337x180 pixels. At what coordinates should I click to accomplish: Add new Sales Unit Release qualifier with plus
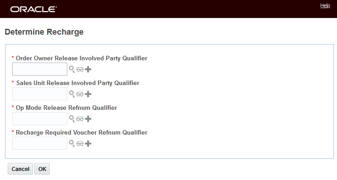pos(88,94)
